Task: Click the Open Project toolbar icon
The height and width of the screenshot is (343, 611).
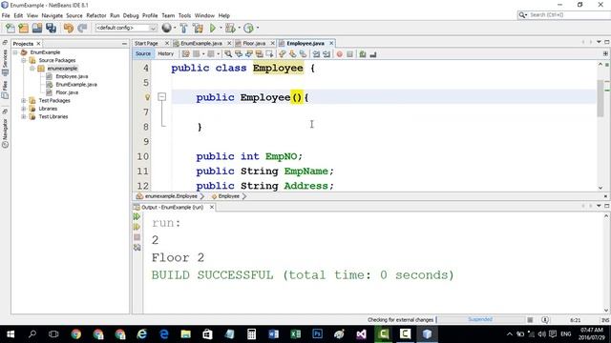Action: pyautogui.click(x=37, y=28)
